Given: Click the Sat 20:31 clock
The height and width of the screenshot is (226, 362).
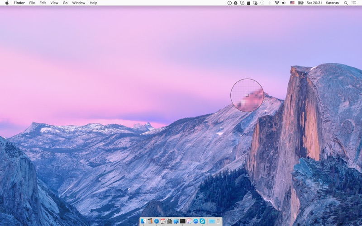Looking at the screenshot, I should click(x=314, y=3).
